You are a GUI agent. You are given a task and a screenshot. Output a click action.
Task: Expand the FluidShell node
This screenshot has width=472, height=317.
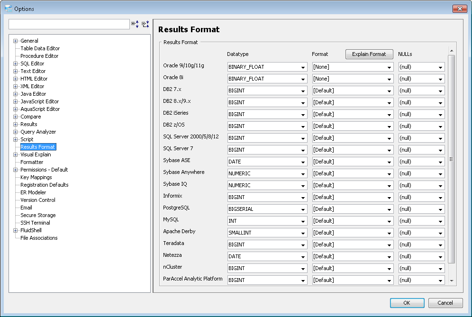[x=15, y=230]
